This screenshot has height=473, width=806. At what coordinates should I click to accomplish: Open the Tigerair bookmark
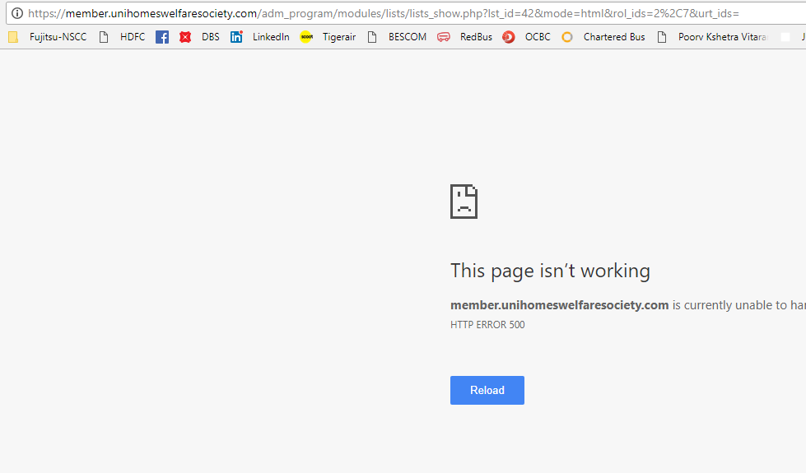click(x=328, y=37)
